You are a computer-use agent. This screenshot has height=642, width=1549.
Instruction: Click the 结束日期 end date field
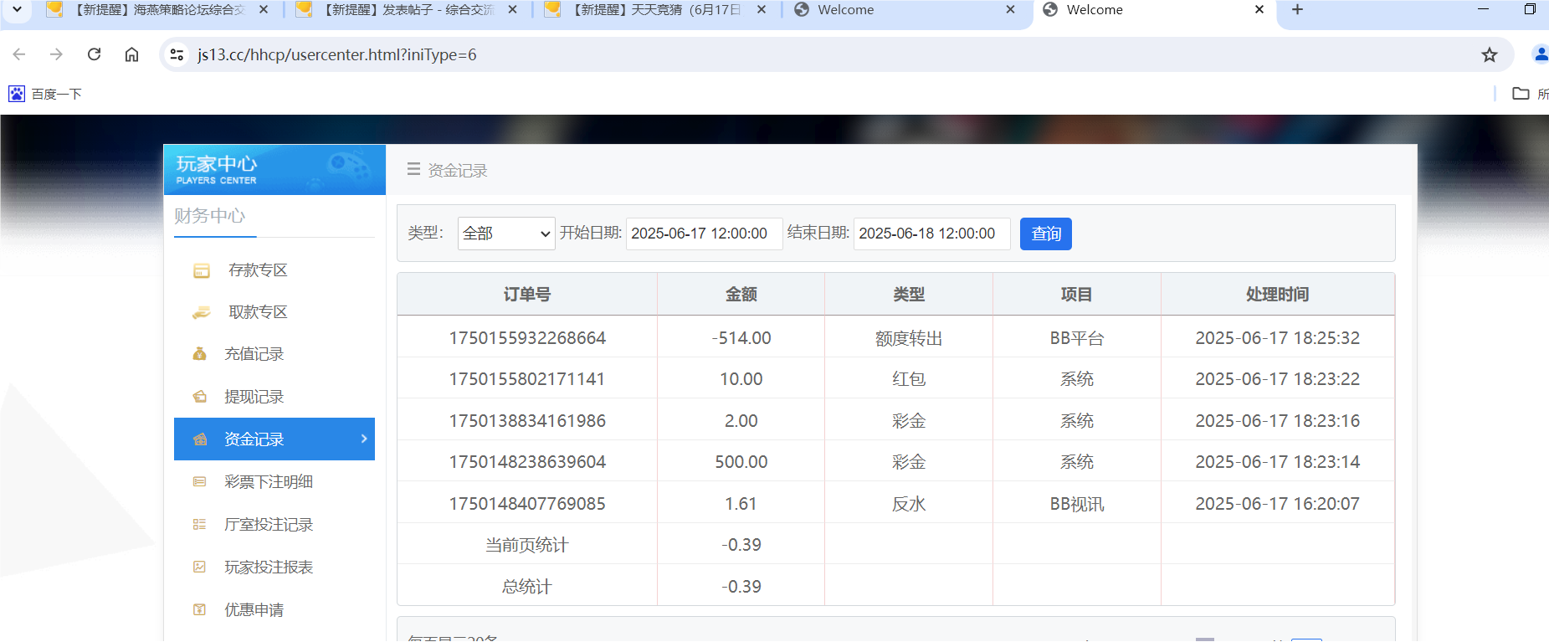[x=931, y=234]
